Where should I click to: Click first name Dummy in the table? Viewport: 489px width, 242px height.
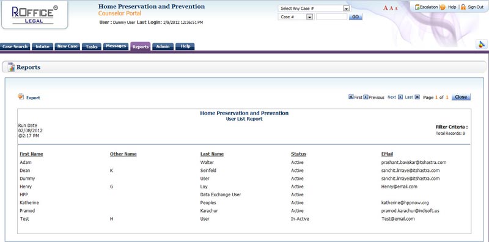click(27, 179)
